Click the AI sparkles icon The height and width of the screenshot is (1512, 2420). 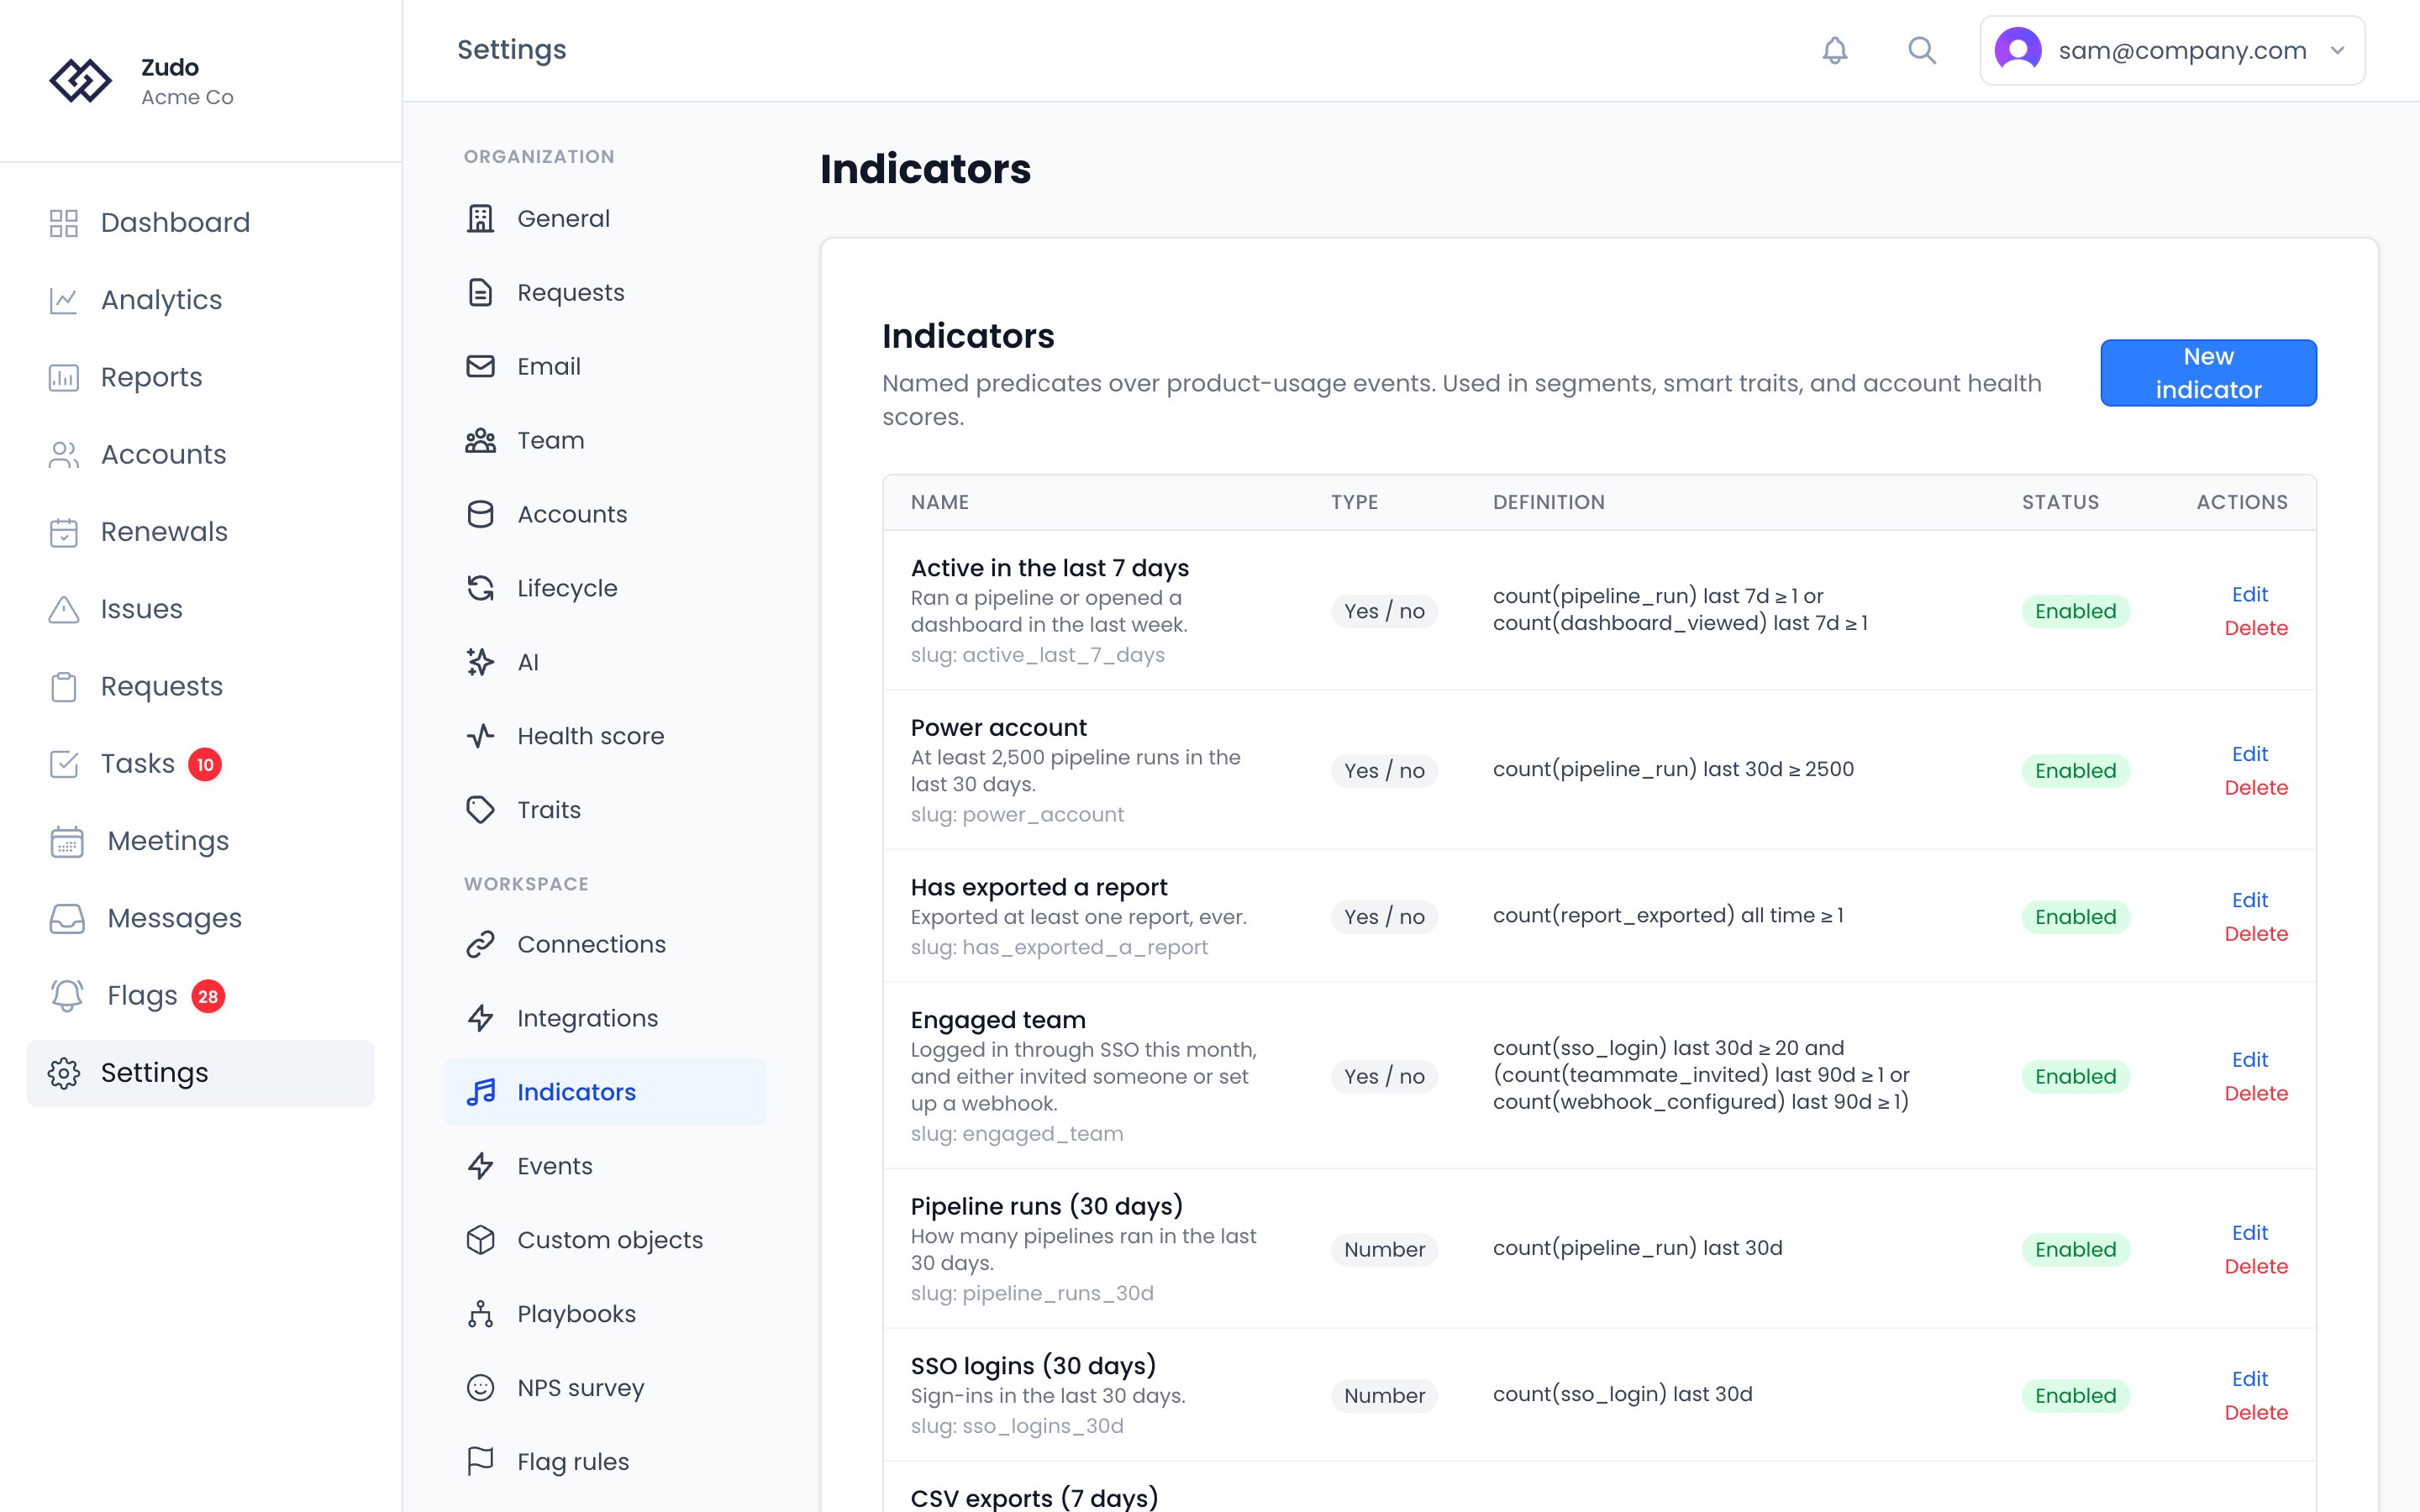[480, 662]
